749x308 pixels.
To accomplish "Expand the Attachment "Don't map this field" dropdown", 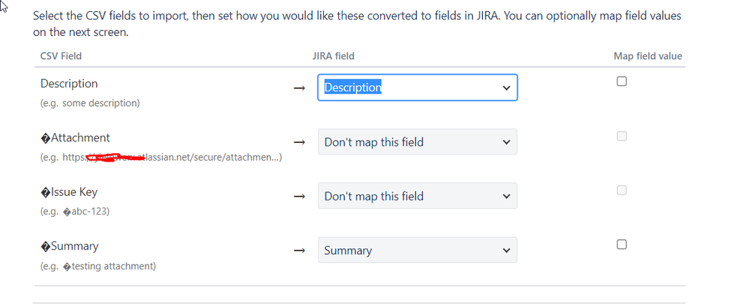I will [417, 142].
